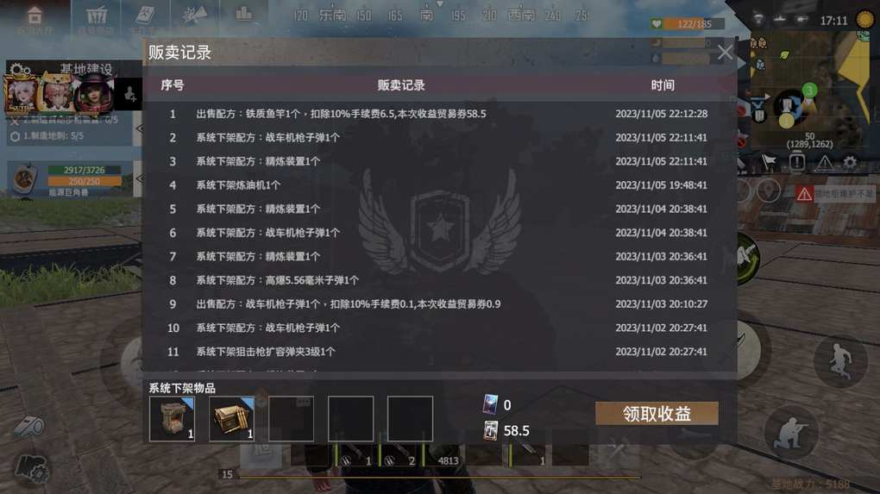Open the red warning alert icon
This screenshot has height=494, width=880.
(x=804, y=195)
